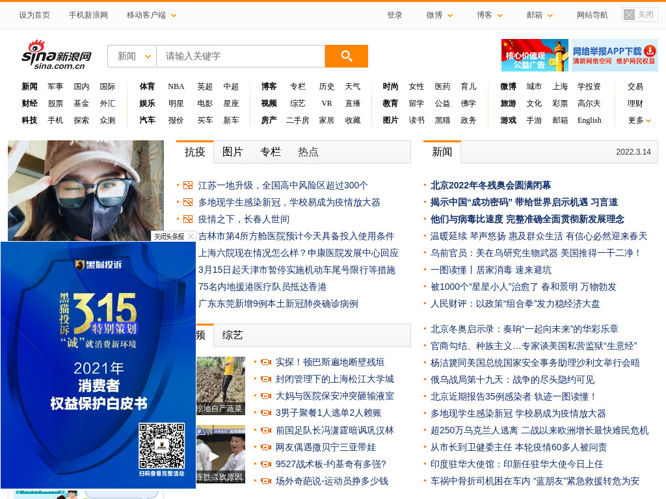The width and height of the screenshot is (666, 499).
Task: Open 3月15日起天津市暂停 article
Action: [x=297, y=270]
